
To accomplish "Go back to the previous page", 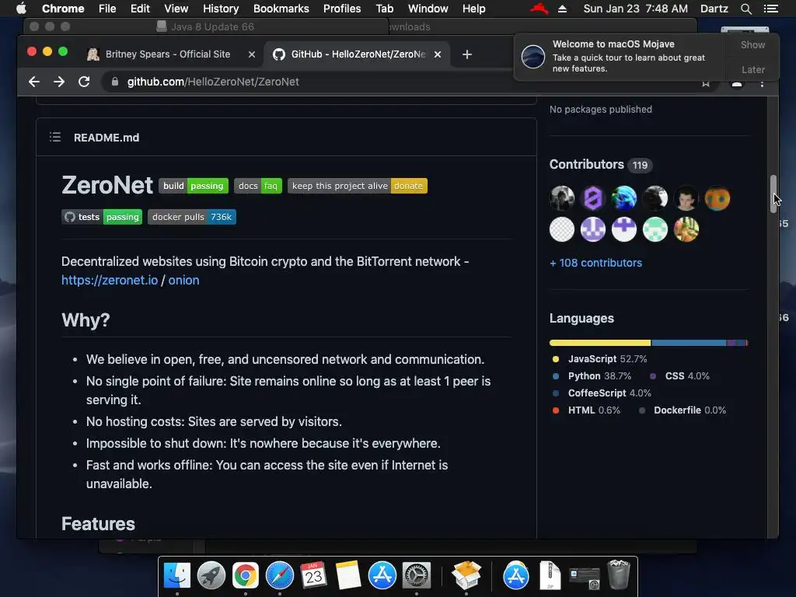I will coord(34,82).
